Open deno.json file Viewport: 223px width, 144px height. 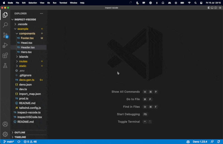click(29, 85)
